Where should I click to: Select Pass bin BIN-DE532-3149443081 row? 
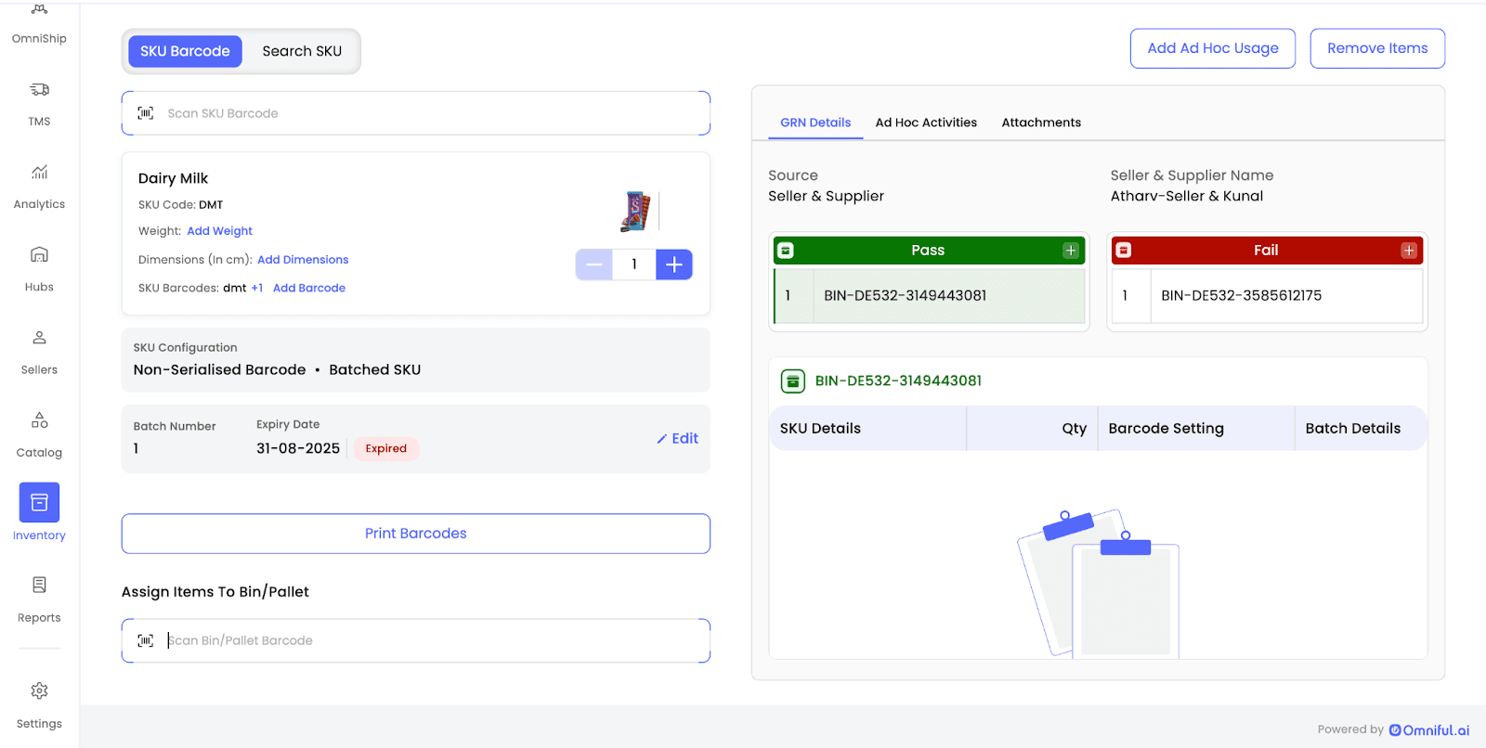pos(929,296)
